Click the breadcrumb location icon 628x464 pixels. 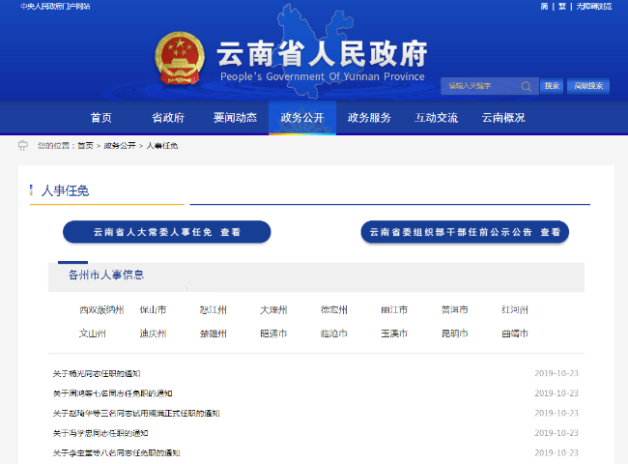[x=23, y=145]
